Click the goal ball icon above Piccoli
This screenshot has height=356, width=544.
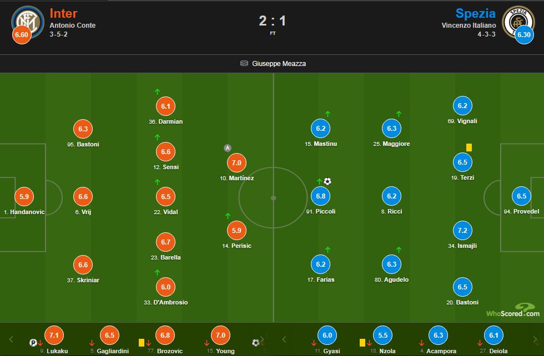[328, 181]
